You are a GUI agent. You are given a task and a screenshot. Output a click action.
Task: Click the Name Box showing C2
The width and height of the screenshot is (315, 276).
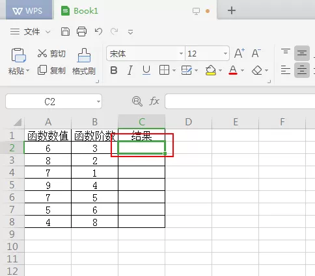tap(50, 101)
